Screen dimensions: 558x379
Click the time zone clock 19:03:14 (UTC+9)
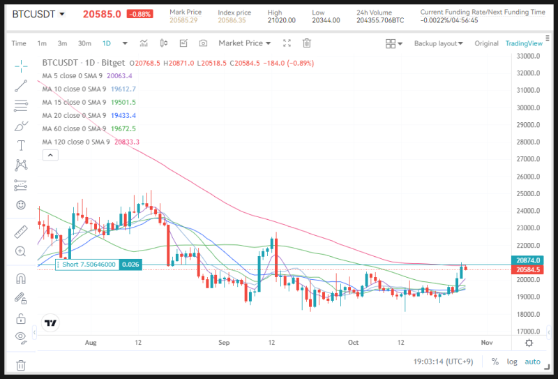(x=443, y=362)
